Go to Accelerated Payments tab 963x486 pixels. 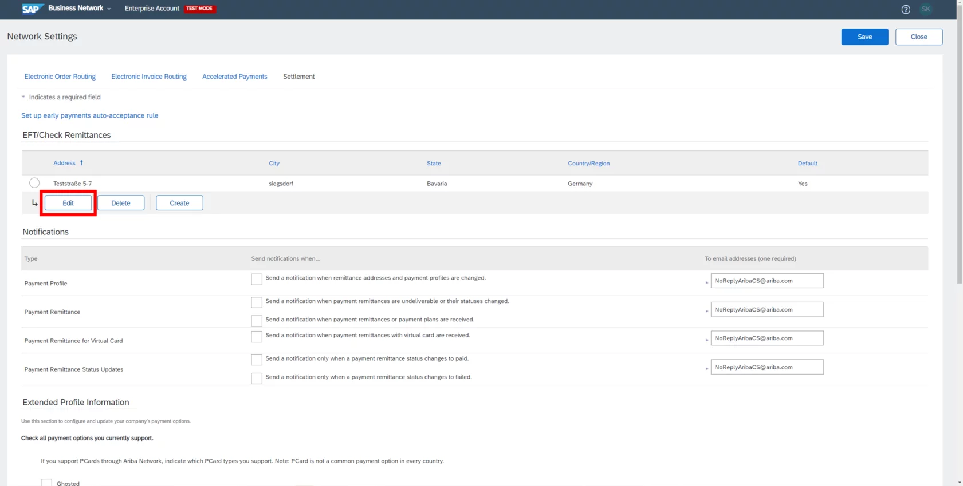234,77
